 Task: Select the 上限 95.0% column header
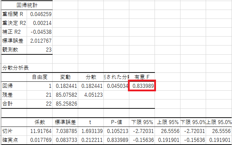219,122
